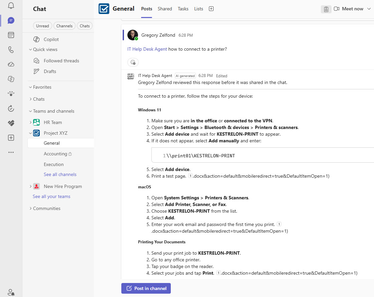Open the Copilot icon in left rail
The image size is (374, 297).
pyautogui.click(x=11, y=79)
